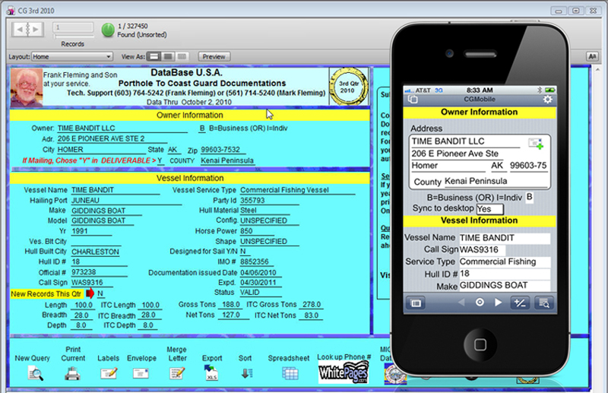Viewport: 608px width, 393px height.
Task: Open the Labels icon
Action: [109, 373]
